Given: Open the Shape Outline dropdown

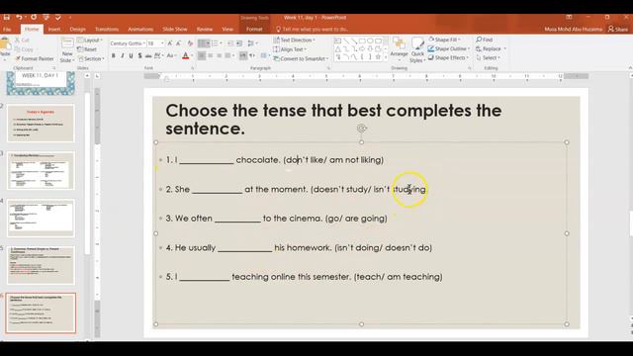Looking at the screenshot, I should pos(449,48).
